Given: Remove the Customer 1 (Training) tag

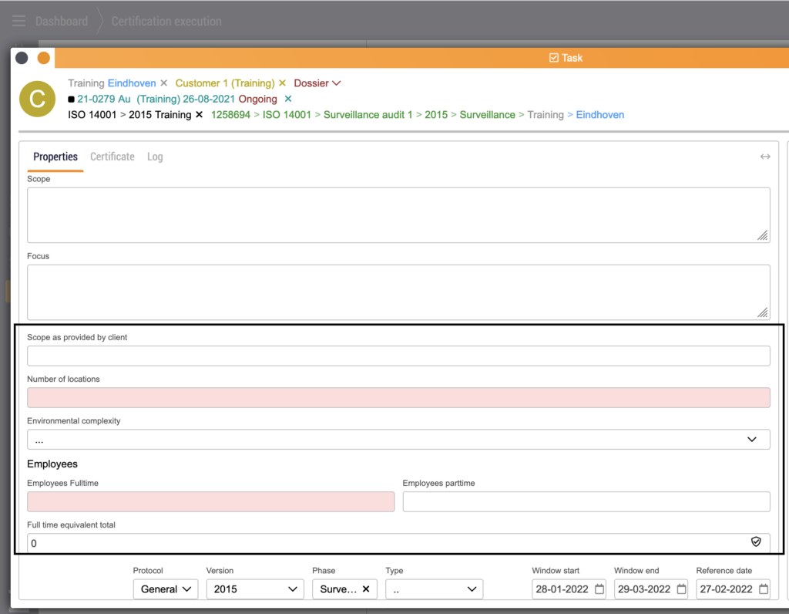Looking at the screenshot, I should tap(282, 83).
